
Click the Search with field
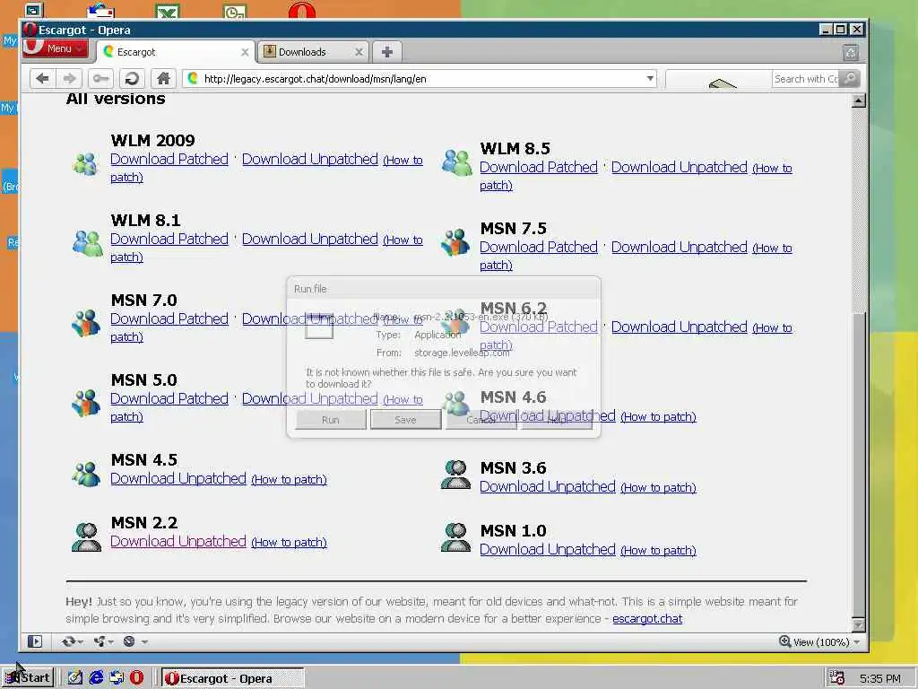[806, 79]
